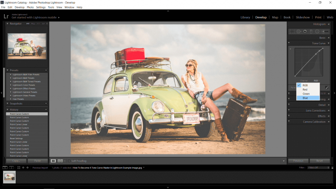Switch to the Library module
The height and width of the screenshot is (189, 336).
245,17
